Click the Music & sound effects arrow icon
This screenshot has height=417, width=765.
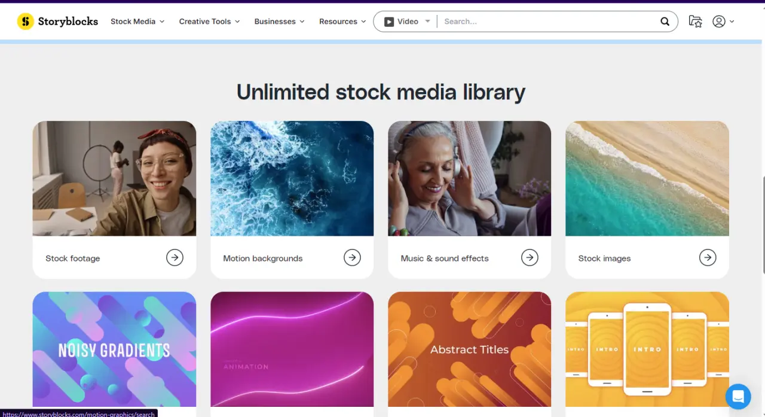click(530, 258)
